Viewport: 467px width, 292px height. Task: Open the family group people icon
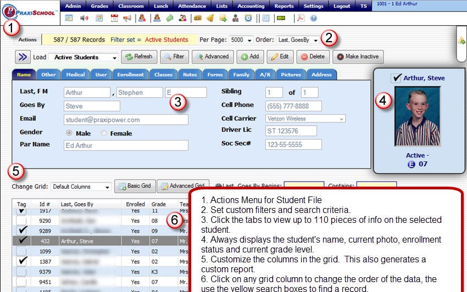pyautogui.click(x=182, y=18)
